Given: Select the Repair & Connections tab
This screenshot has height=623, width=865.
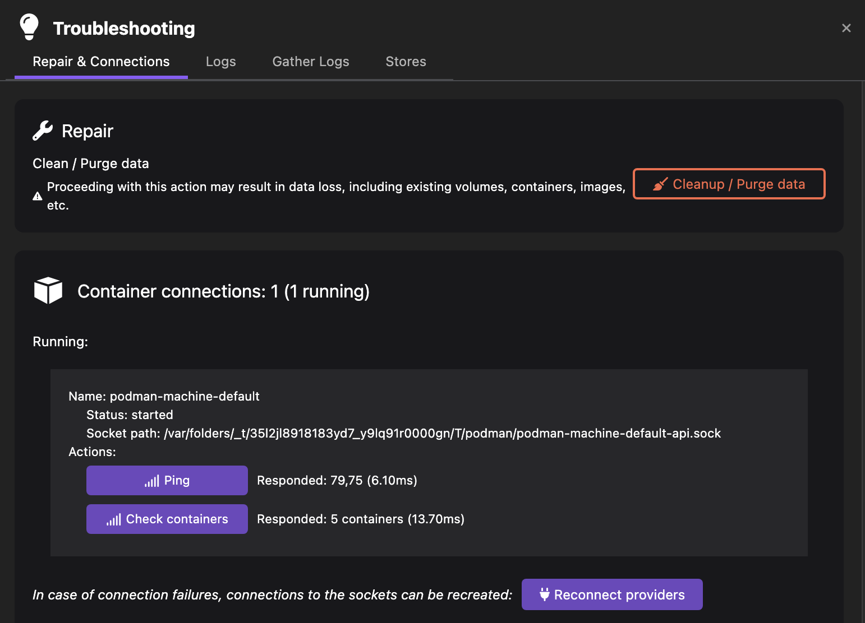Looking at the screenshot, I should pyautogui.click(x=101, y=62).
